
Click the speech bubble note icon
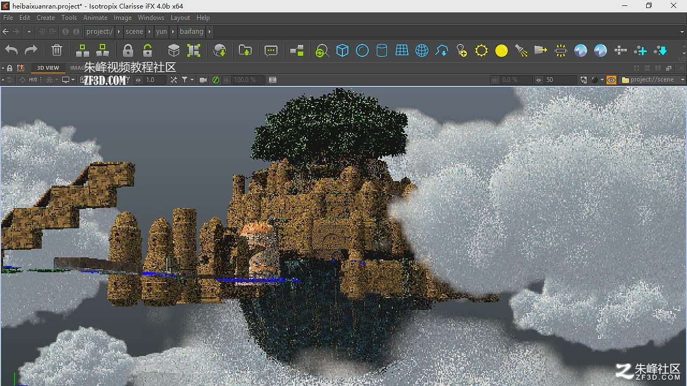(271, 50)
